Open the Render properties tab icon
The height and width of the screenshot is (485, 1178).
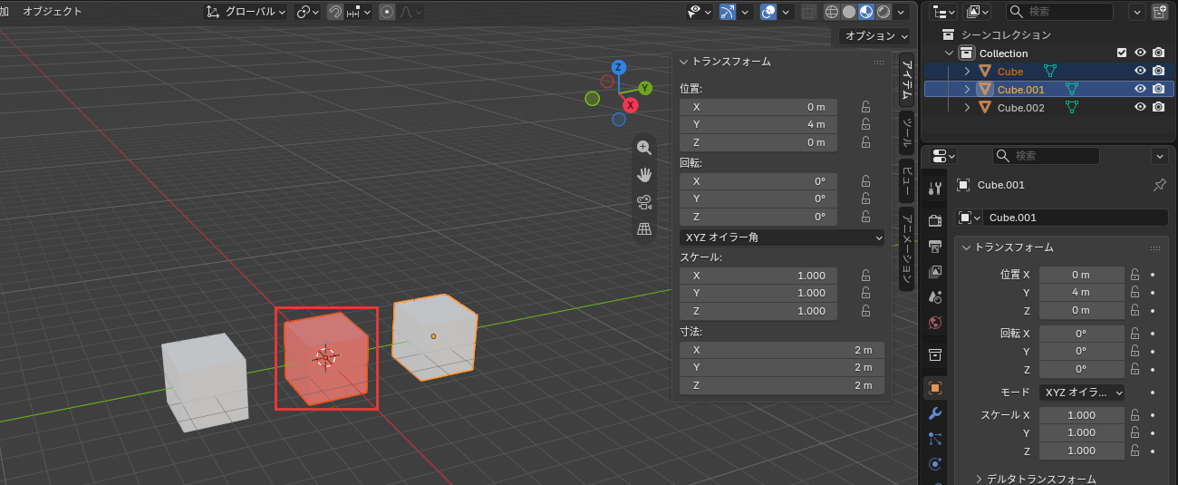click(x=935, y=220)
